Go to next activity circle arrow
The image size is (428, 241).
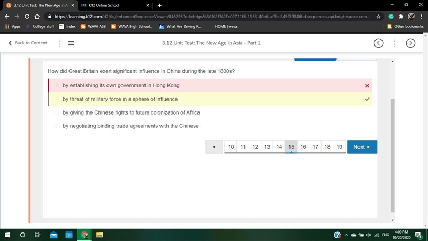click(410, 43)
